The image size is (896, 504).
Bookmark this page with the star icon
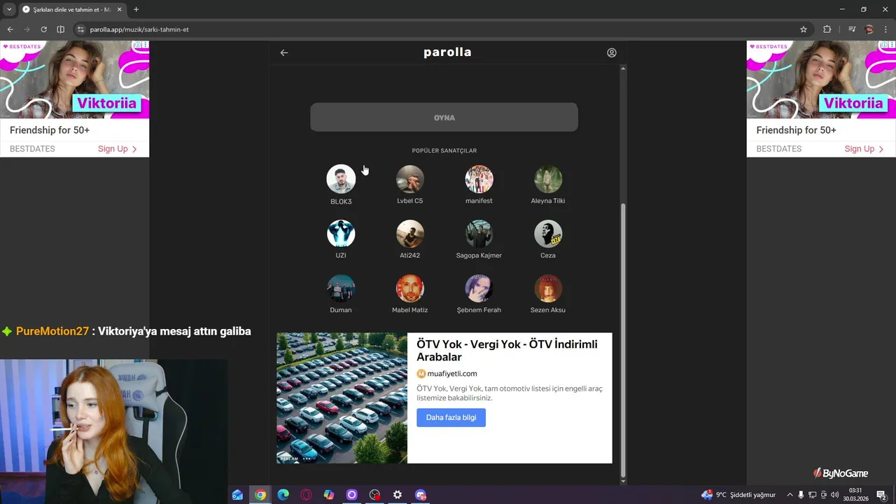(x=804, y=29)
